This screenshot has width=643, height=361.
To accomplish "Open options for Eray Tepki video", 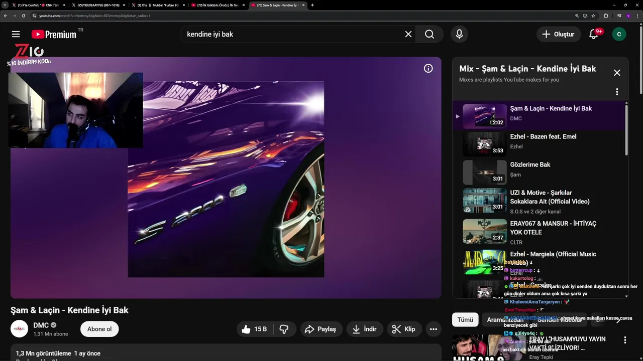I will click(x=625, y=340).
